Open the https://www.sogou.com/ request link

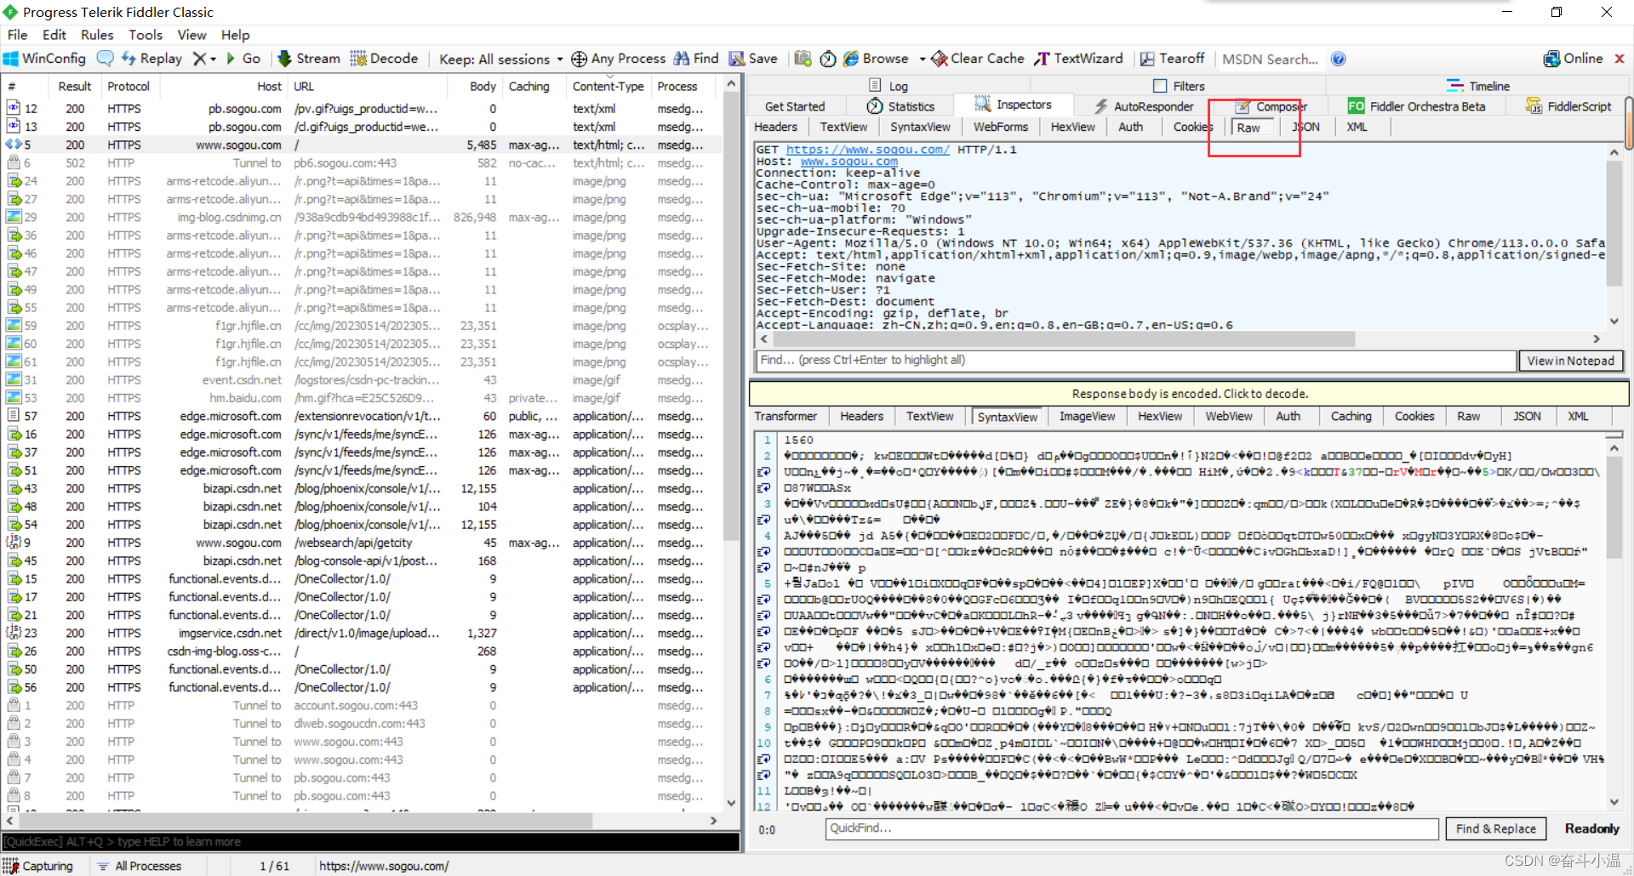pyautogui.click(x=867, y=150)
